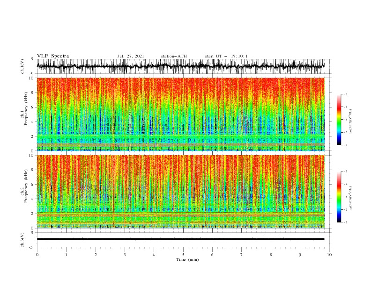Click the "-3" tick on lower colorbar
This screenshot has width=371, height=286.
click(x=346, y=172)
